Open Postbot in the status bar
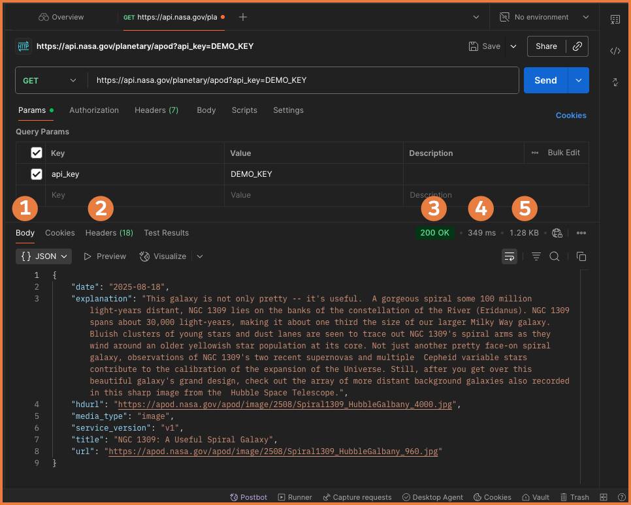The image size is (631, 505). [248, 497]
